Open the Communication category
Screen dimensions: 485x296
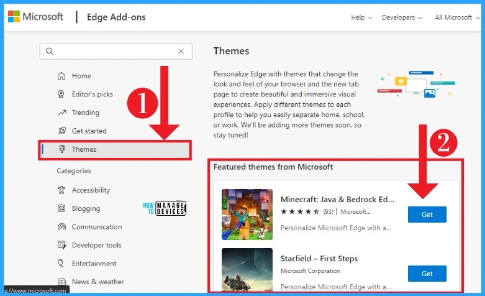click(97, 226)
